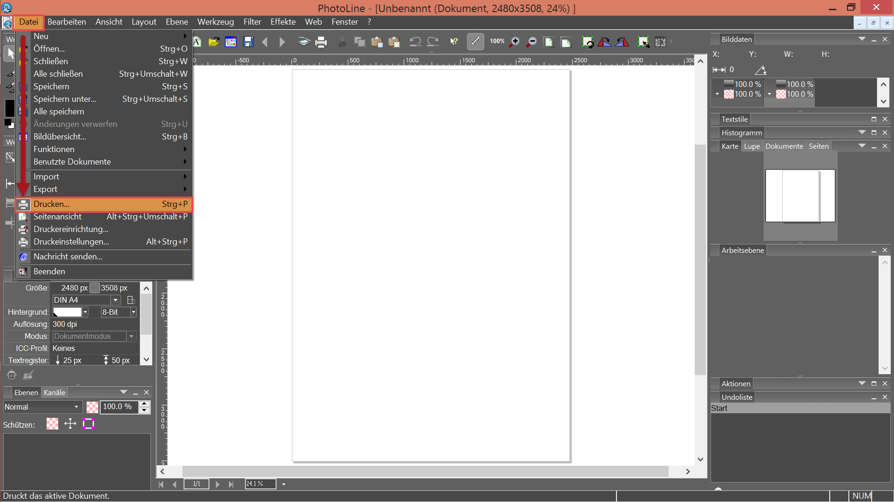The height and width of the screenshot is (502, 894).
Task: Toggle the anti-aliasing line button in toolbar
Action: coord(475,41)
